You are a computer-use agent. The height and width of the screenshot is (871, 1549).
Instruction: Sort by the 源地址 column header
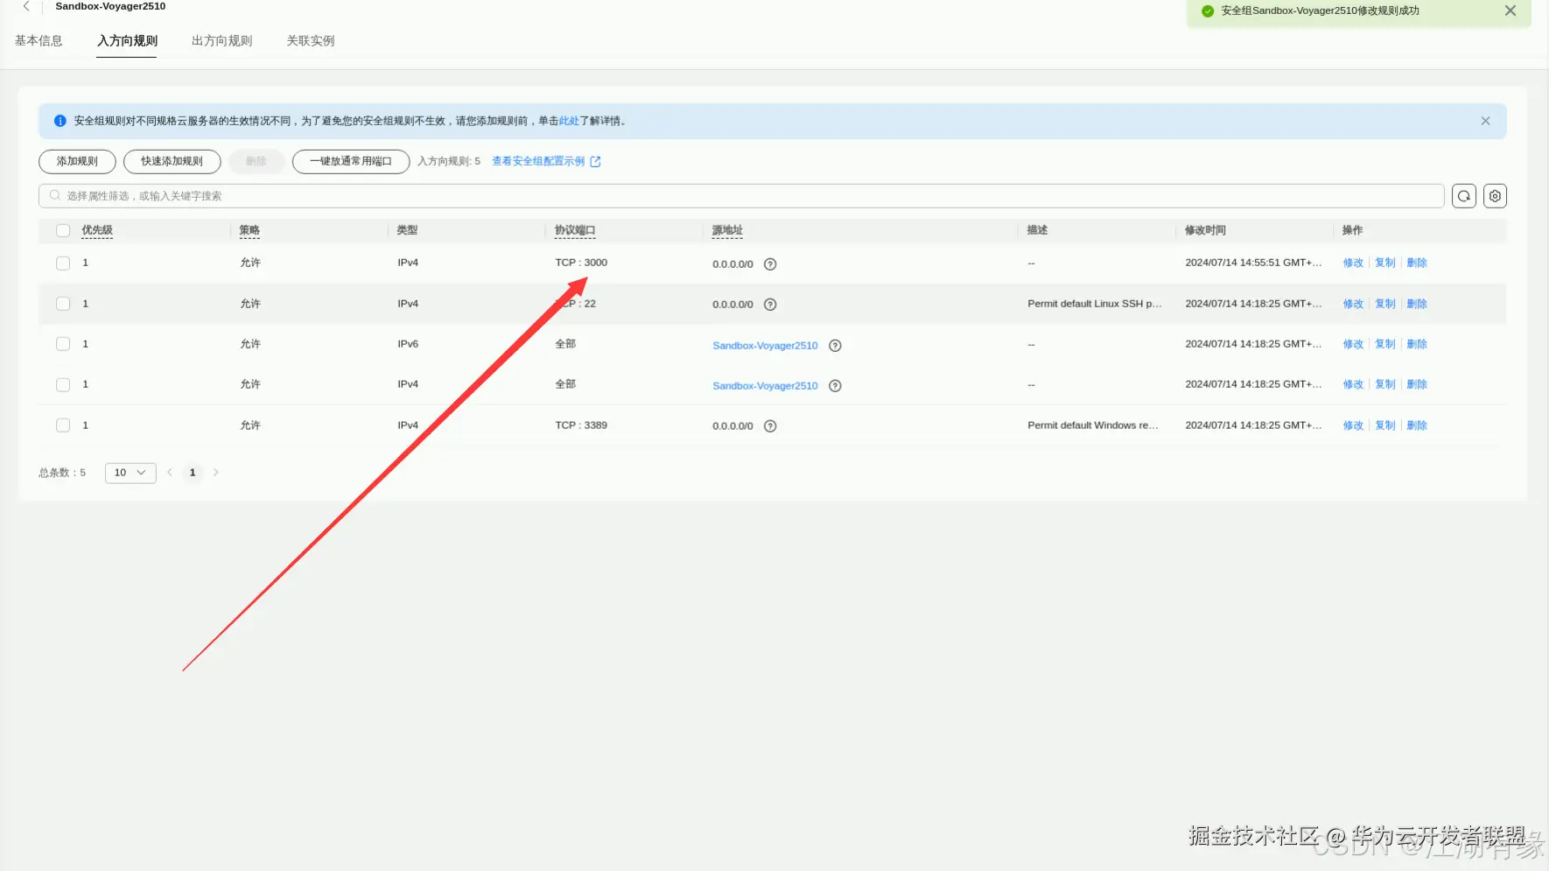[x=727, y=230]
